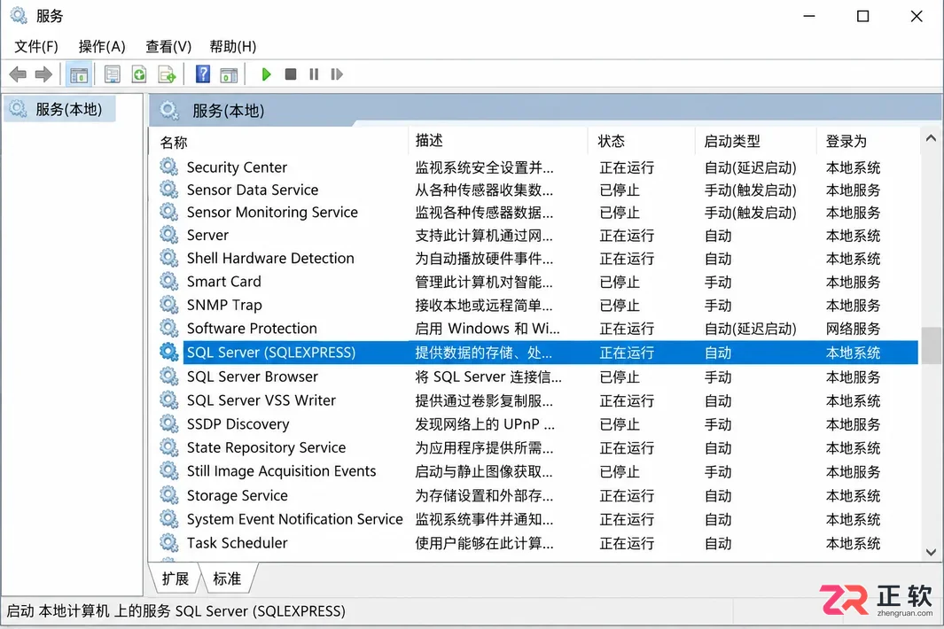Image resolution: width=944 pixels, height=629 pixels.
Task: Click the Forward arrow toolbar icon
Action: pyautogui.click(x=43, y=74)
